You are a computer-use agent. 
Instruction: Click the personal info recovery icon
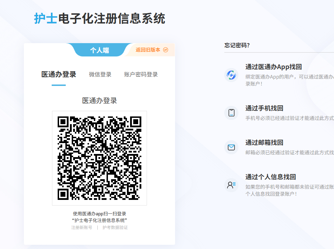coord(231,185)
